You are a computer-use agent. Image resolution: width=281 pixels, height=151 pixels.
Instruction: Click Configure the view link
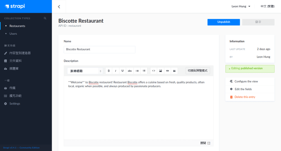point(246,82)
